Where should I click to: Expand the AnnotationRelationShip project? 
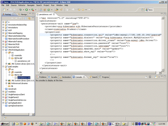click(3, 25)
